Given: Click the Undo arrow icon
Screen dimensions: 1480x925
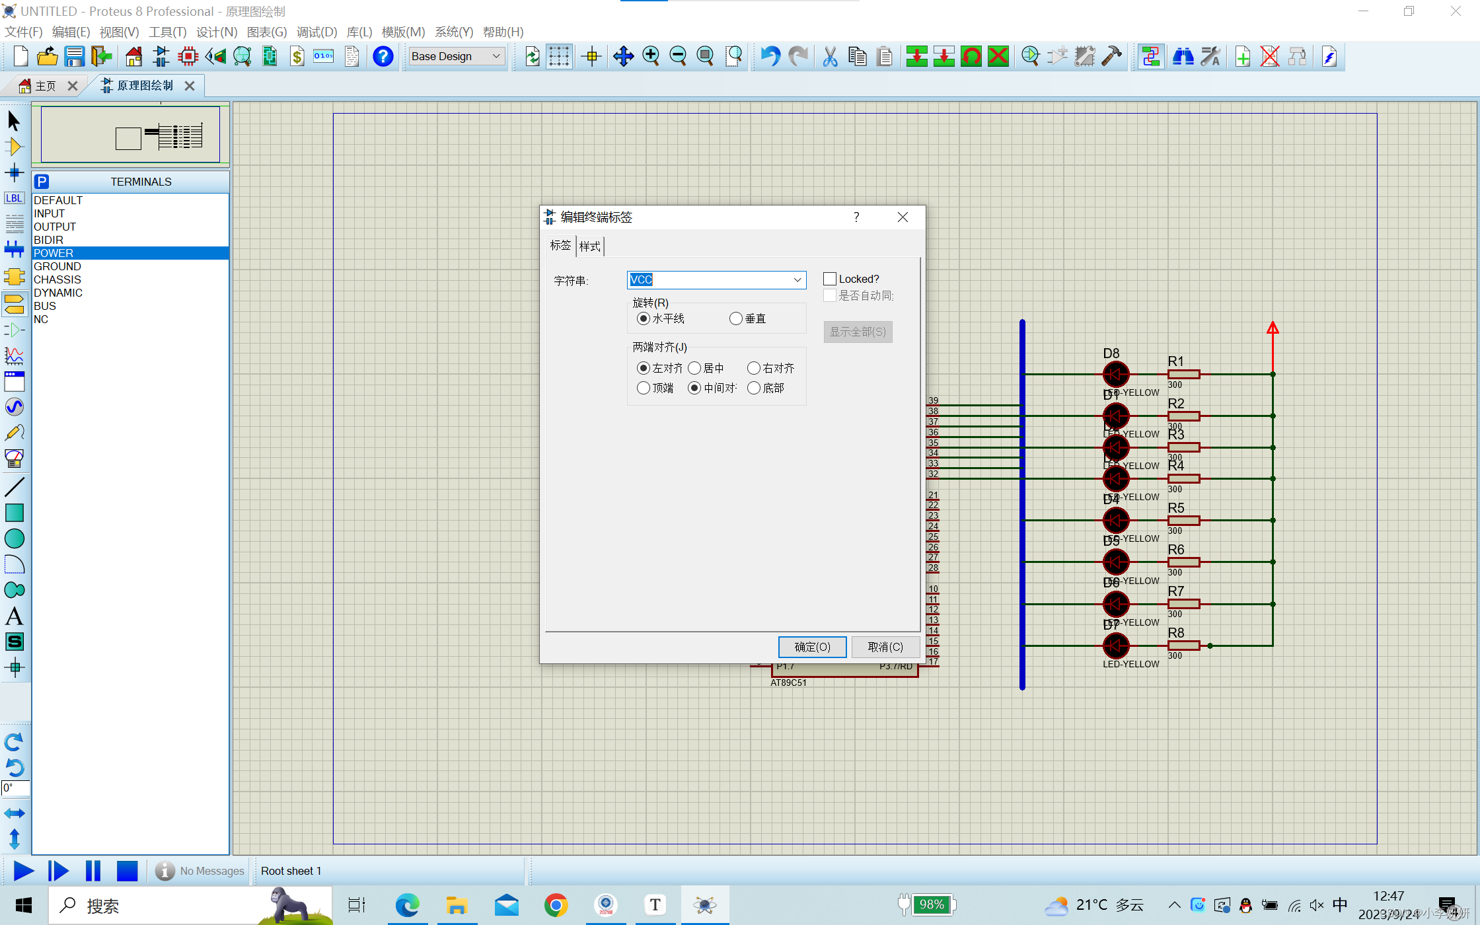Looking at the screenshot, I should (770, 57).
